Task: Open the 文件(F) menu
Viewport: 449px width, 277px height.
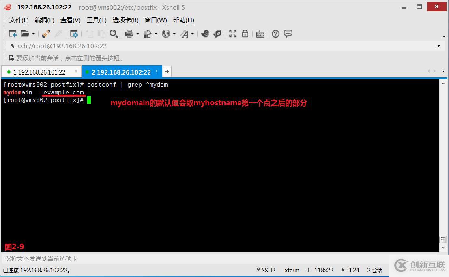Action: click(19, 20)
